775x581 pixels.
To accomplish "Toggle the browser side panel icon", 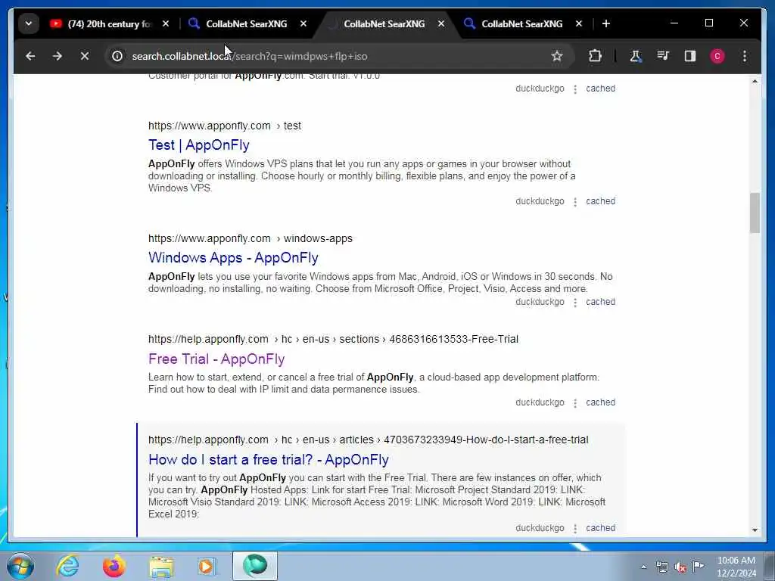I will tap(690, 56).
